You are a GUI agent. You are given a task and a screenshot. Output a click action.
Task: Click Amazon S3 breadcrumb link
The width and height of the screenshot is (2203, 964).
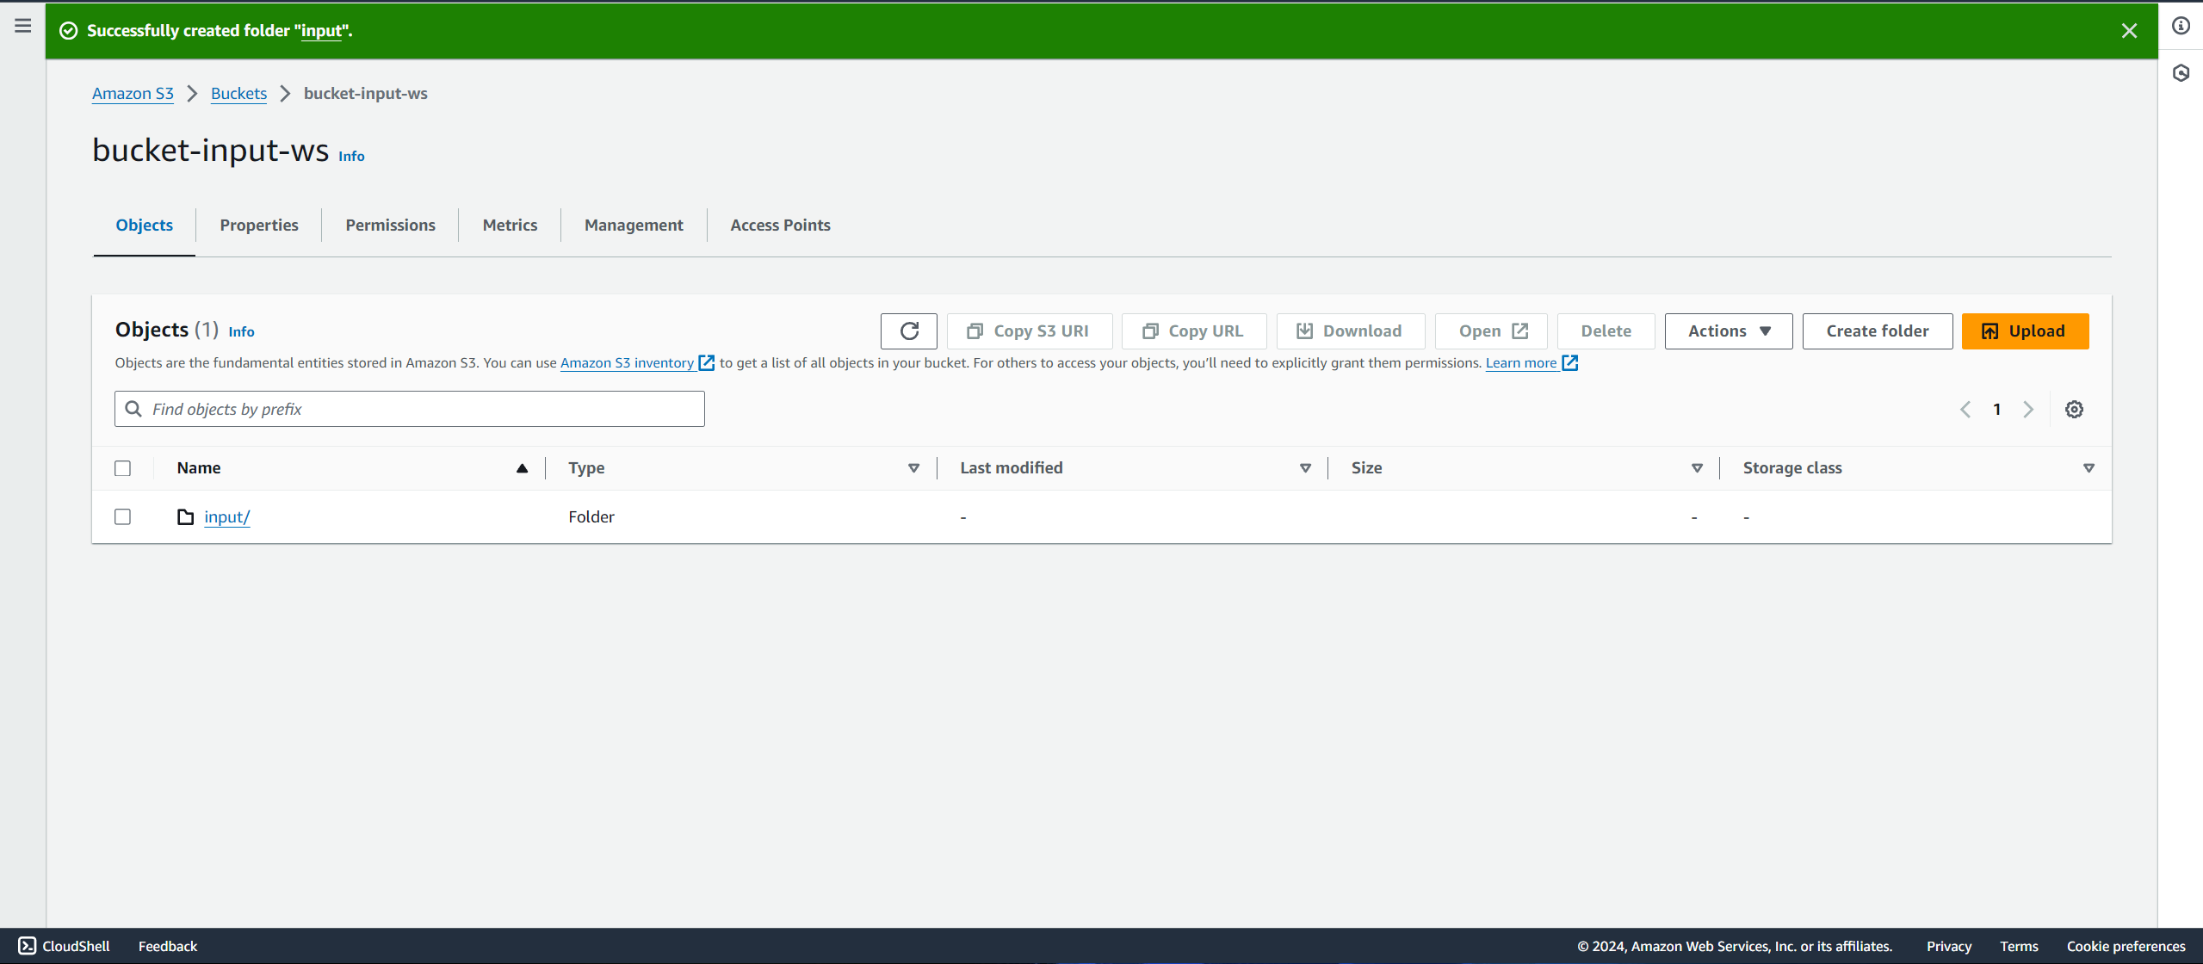(133, 94)
